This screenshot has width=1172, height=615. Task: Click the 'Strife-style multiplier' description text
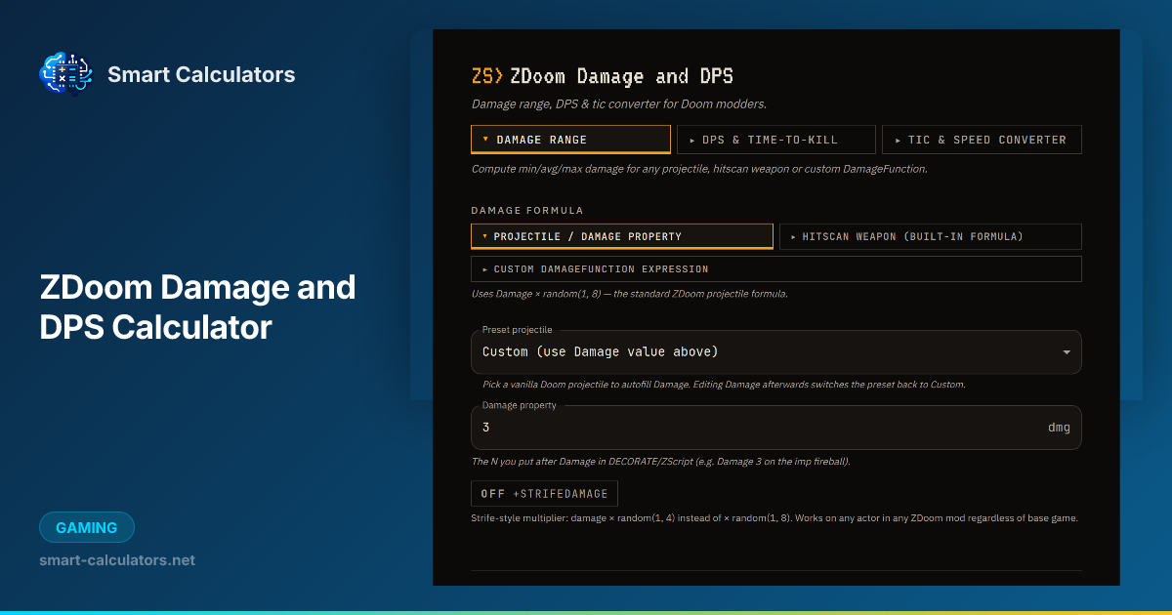click(x=774, y=518)
